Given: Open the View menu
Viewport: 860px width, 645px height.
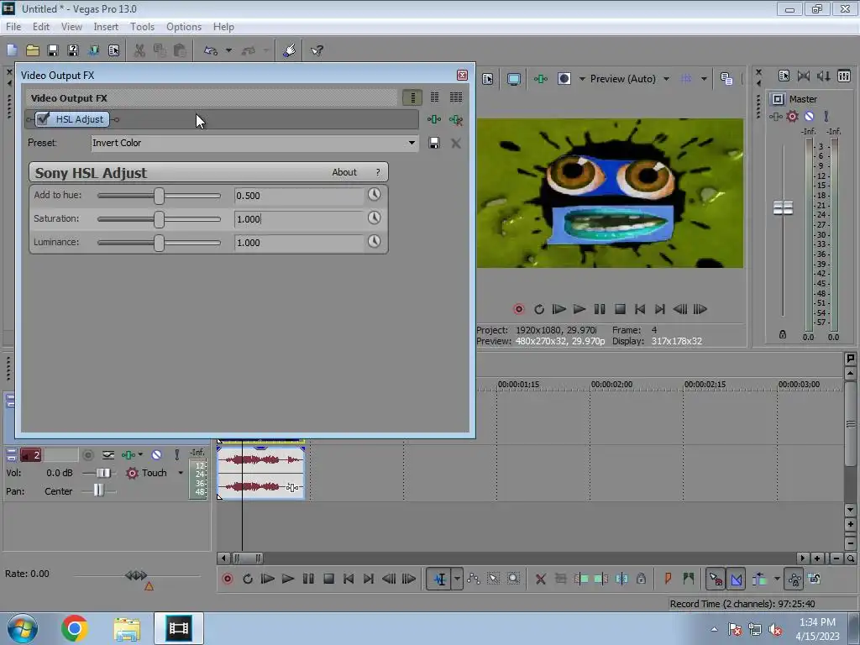Looking at the screenshot, I should click(71, 27).
